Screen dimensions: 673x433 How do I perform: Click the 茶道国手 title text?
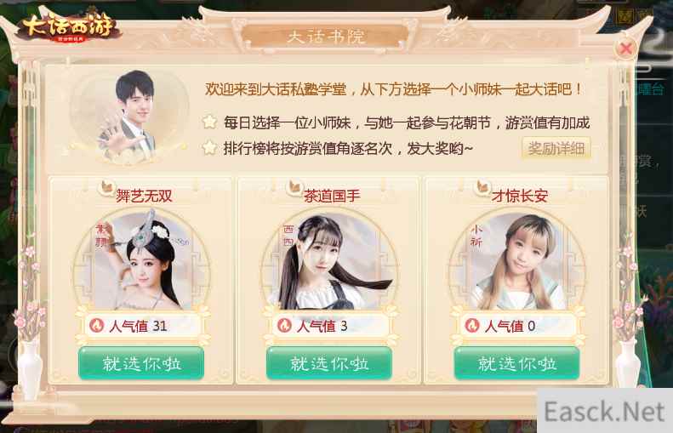click(x=332, y=197)
